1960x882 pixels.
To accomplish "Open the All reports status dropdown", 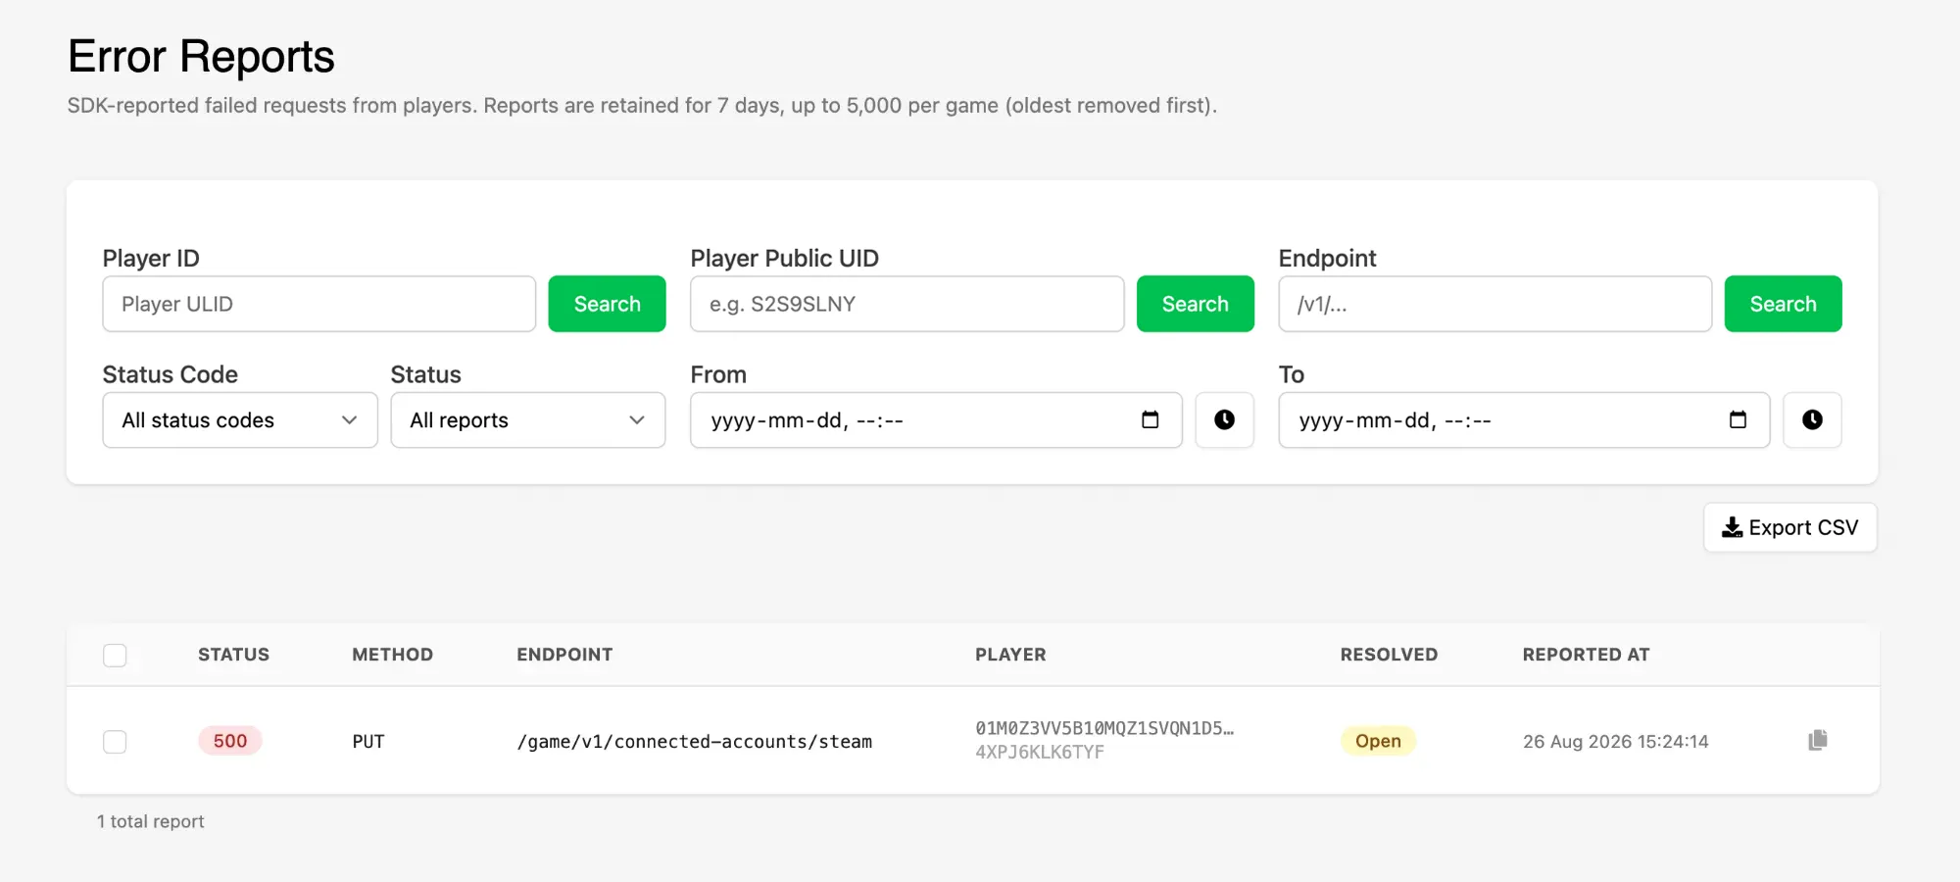I will coord(528,419).
